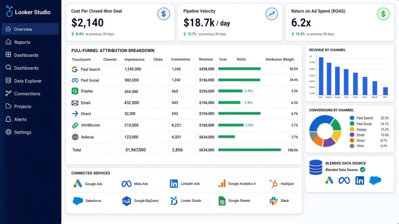Viewport: 399px width, 224px height.
Task: Click the Looker Studio logo icon
Action: click(9, 11)
